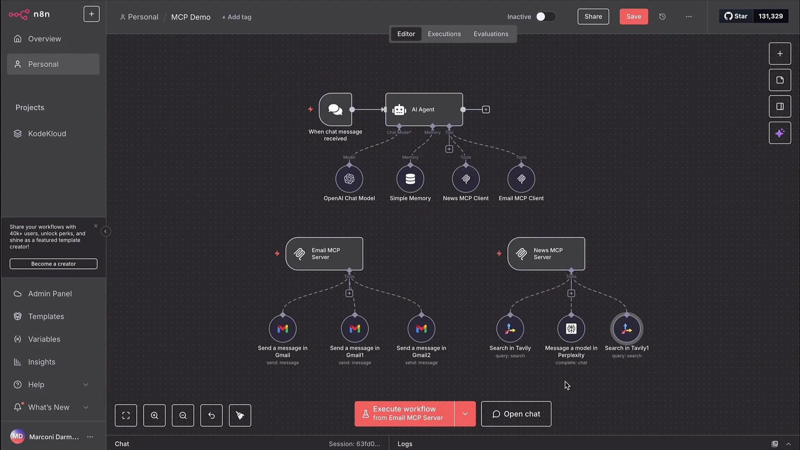Reset canvas zoom
The height and width of the screenshot is (450, 800).
coord(211,415)
